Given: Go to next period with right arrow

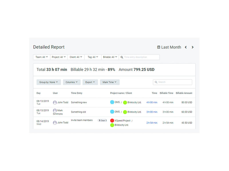Looking at the screenshot, I should pos(193,47).
